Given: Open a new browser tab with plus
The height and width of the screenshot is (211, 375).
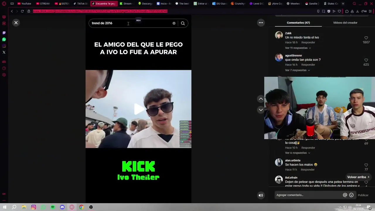Looking at the screenshot, I should point(343,4).
